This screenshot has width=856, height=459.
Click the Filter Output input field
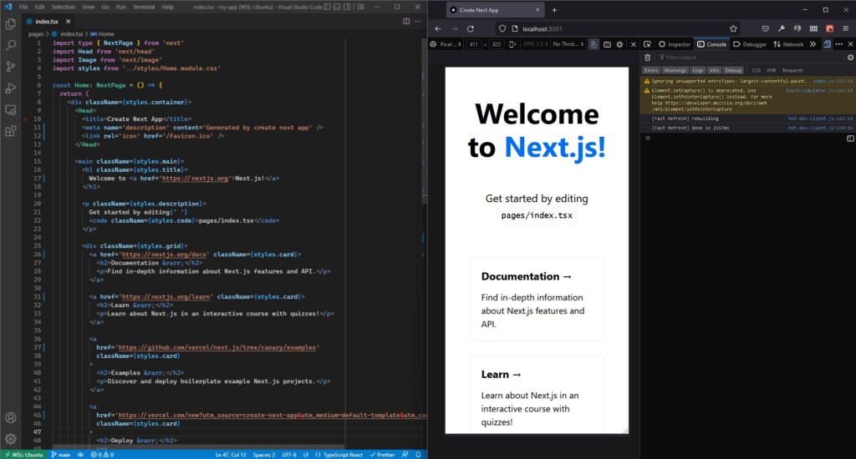pos(748,58)
